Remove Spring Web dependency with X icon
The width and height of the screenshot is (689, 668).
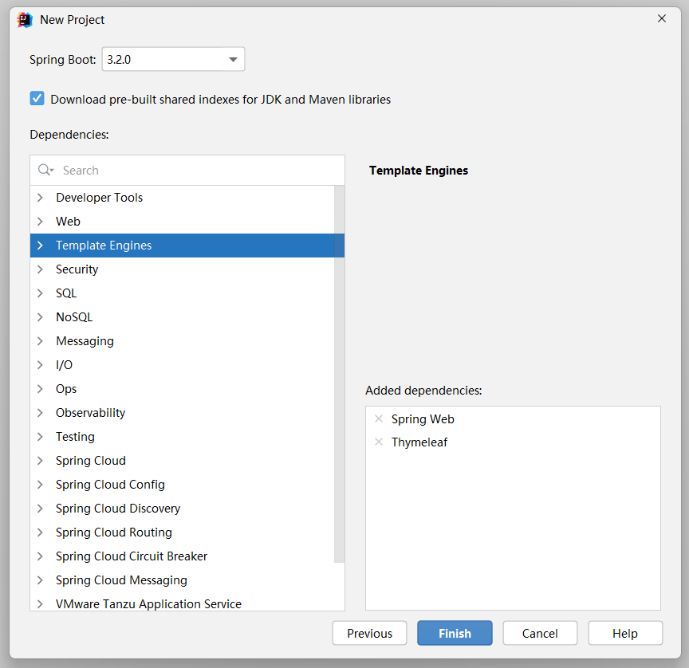tap(379, 419)
